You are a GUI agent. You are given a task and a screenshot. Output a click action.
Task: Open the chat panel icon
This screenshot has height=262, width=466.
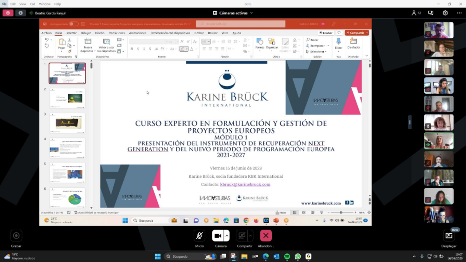click(431, 13)
